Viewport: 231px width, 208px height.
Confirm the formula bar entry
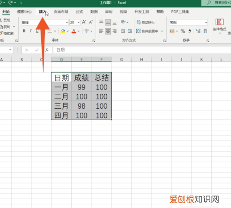point(37,50)
